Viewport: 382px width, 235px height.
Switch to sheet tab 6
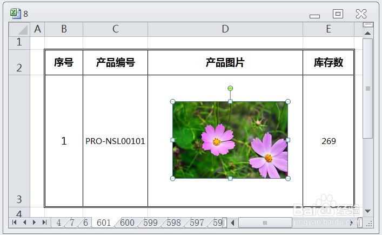pos(85,223)
